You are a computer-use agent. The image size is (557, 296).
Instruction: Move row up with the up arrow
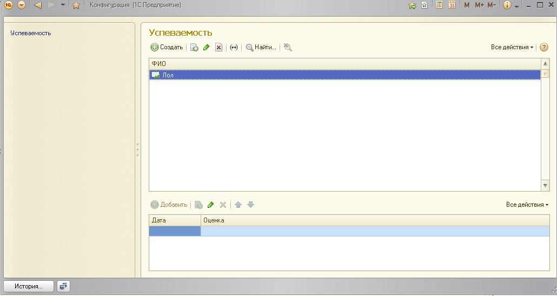click(x=238, y=205)
